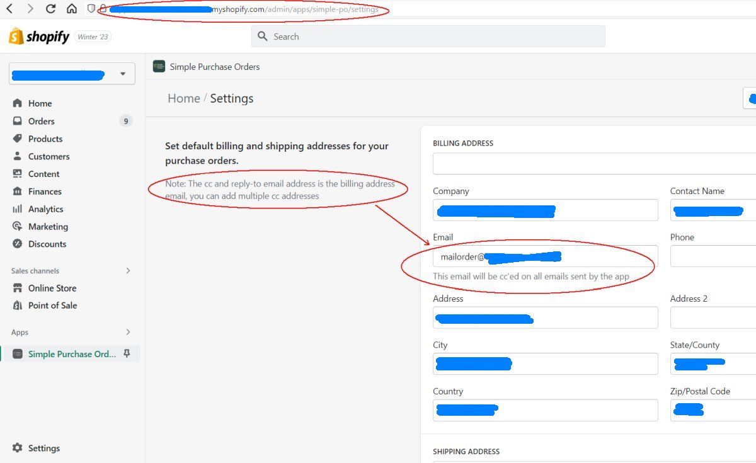Screen dimensions: 756x463
Task: Click the Address 2 input field
Action: [x=713, y=317]
